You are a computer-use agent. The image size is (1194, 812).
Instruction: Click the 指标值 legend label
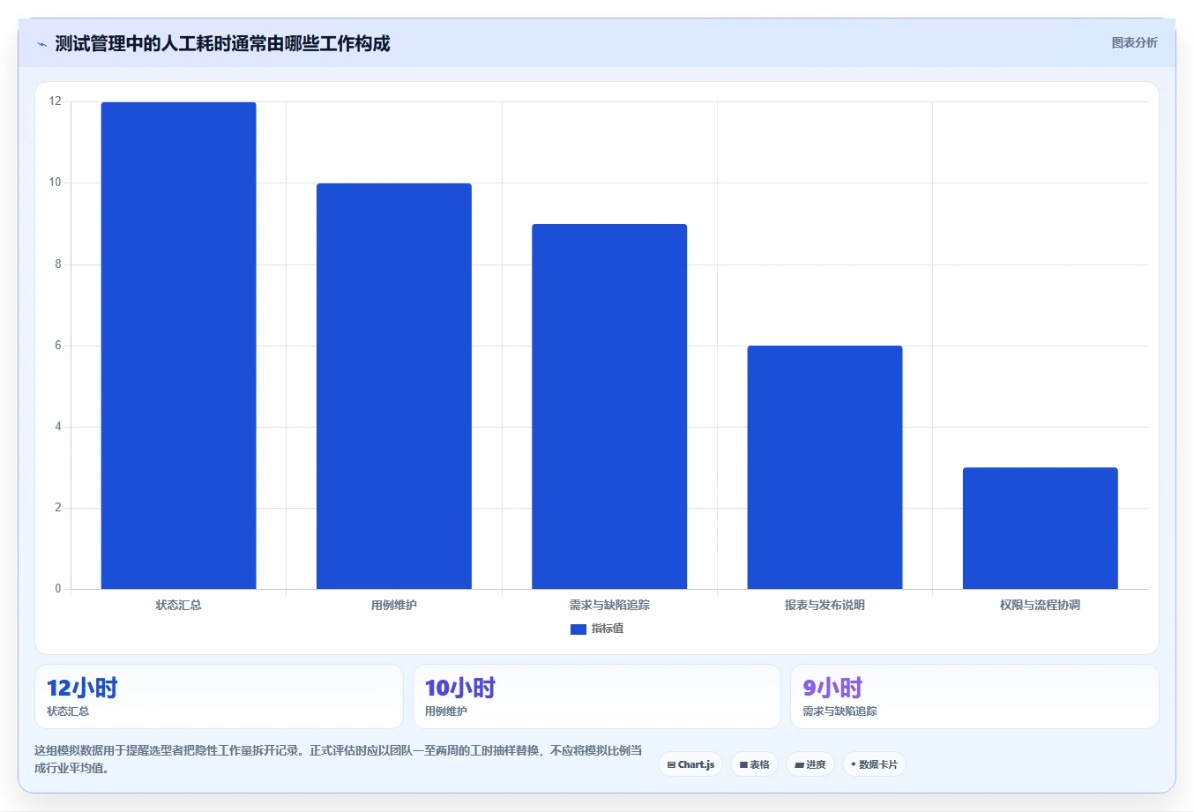(608, 629)
